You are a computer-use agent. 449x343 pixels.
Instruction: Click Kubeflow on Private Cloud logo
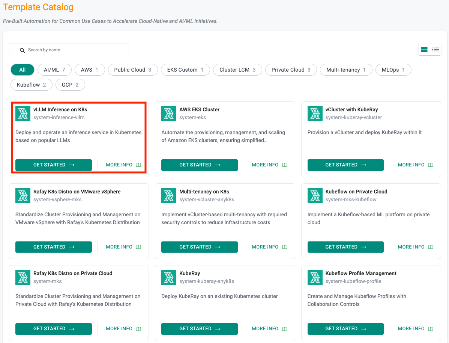pos(315,196)
